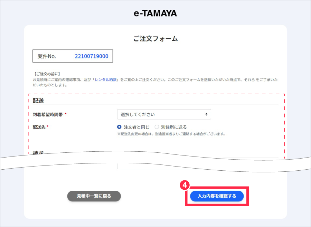
Task: Click the e-TAMAYA logo at top
Action: 155,13
